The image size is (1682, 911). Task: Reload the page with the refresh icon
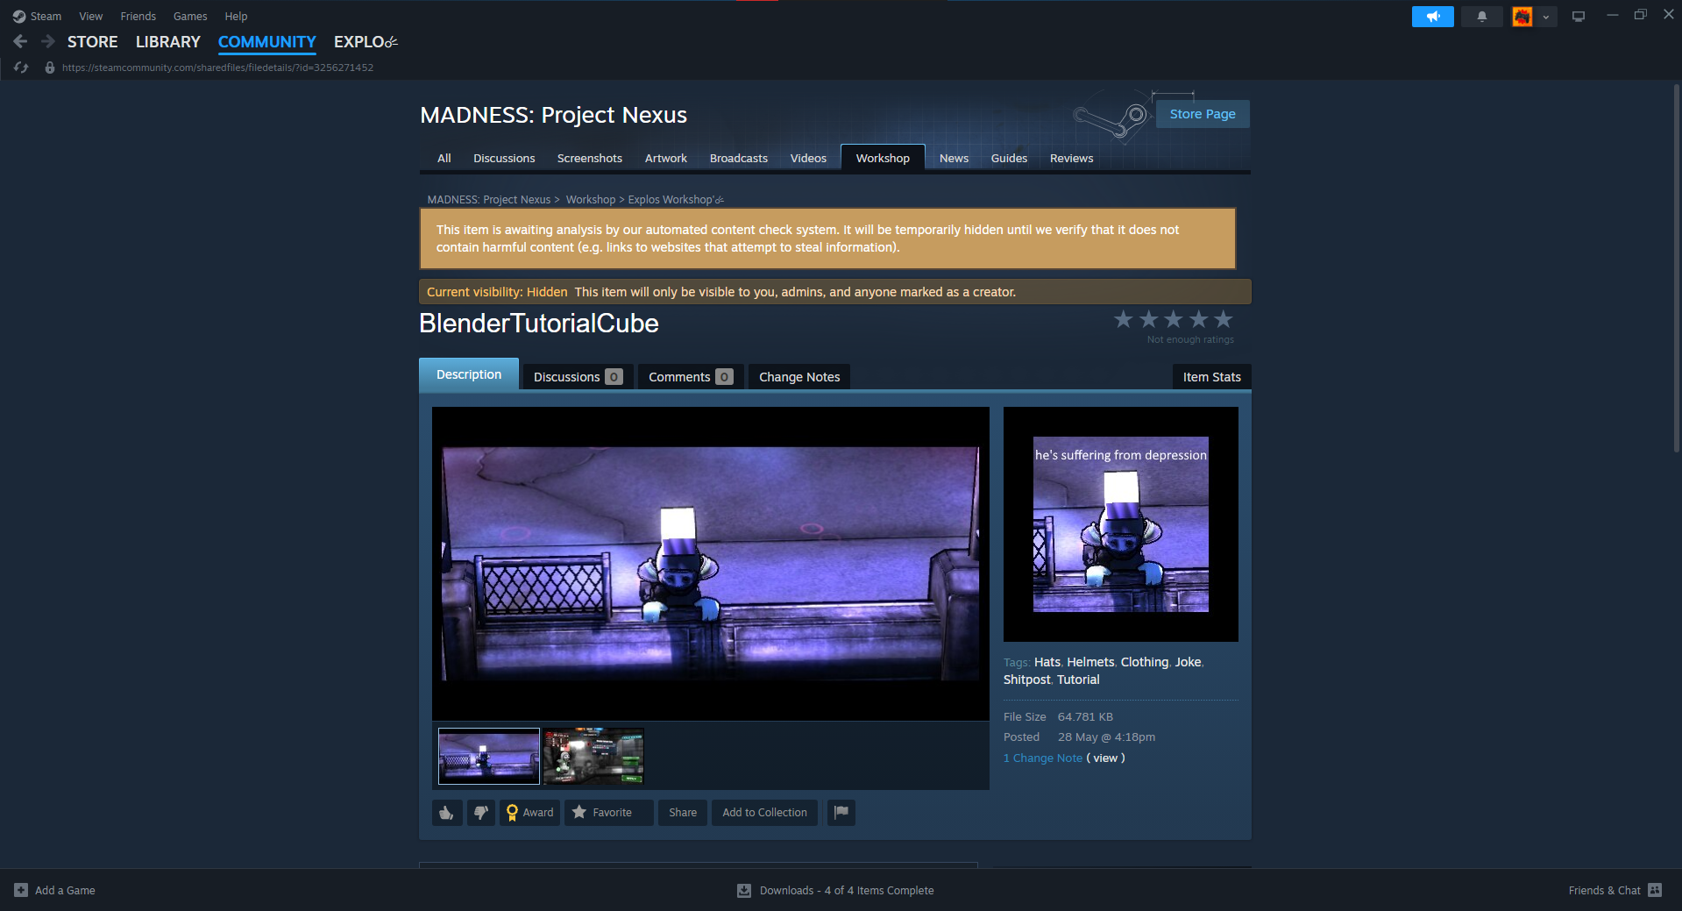coord(21,68)
